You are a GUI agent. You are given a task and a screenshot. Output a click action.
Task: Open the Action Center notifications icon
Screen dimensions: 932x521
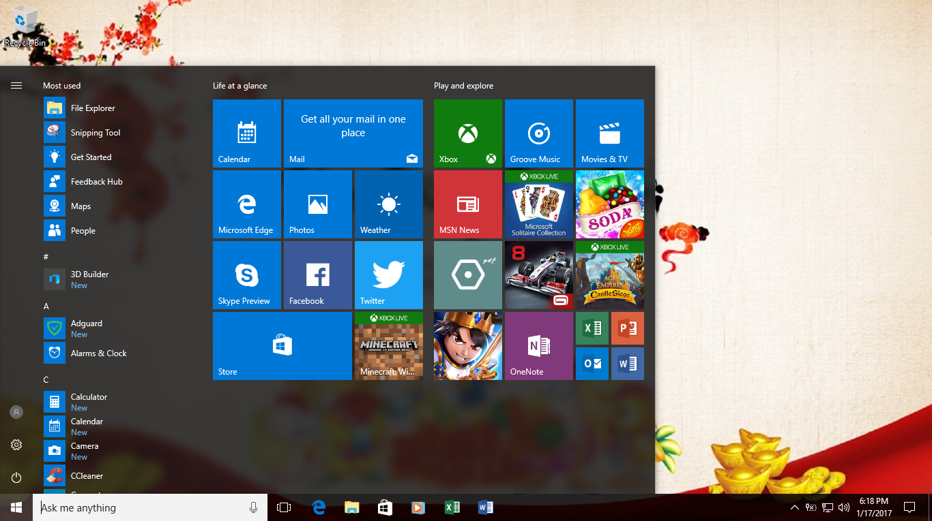909,507
